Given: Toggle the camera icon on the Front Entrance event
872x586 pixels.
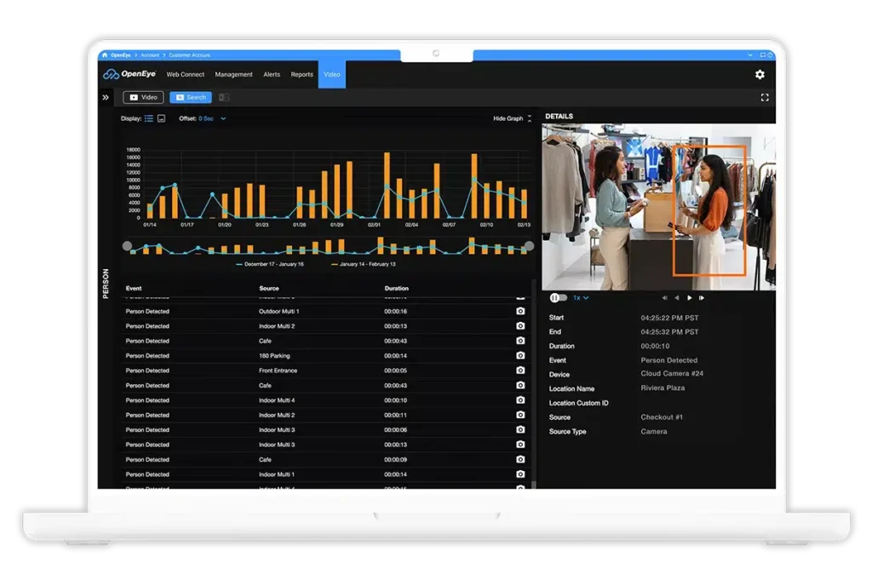Looking at the screenshot, I should 520,371.
